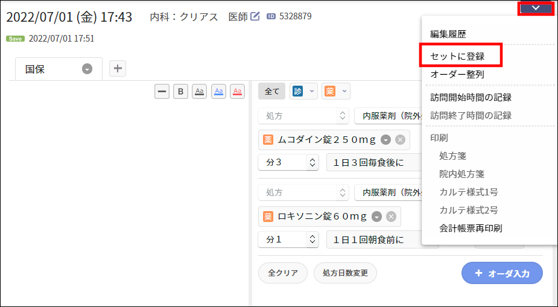Screen dimensions: 558x307
Task: Click the edit pencil icon beside 医師
Action: tap(255, 16)
